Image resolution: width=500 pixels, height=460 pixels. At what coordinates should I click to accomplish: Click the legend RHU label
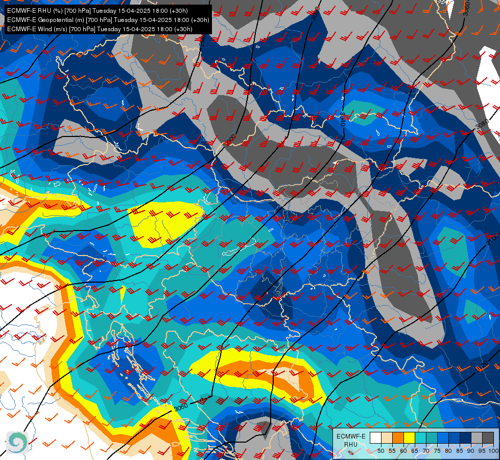tap(351, 444)
